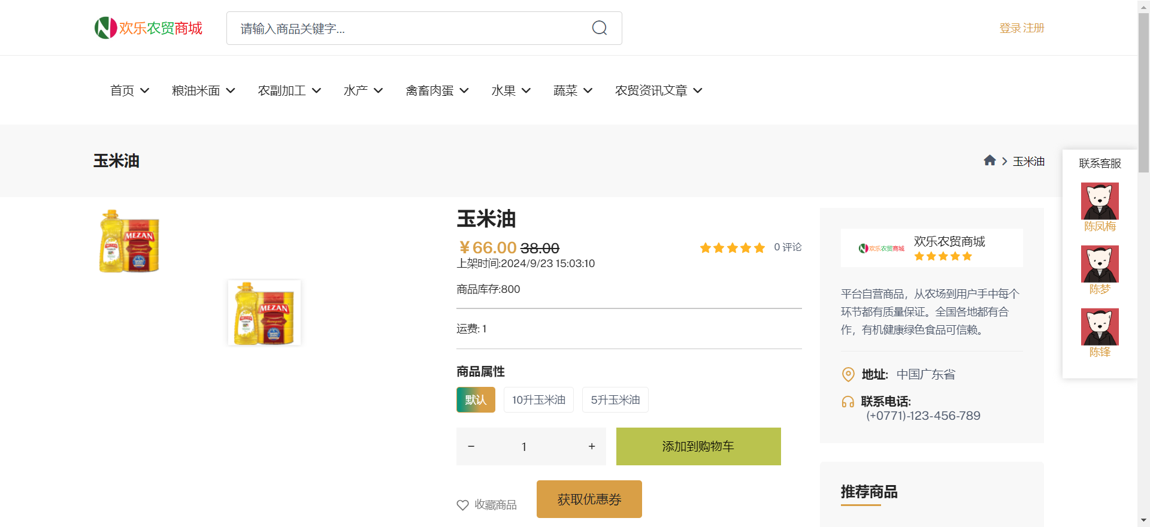Open the large corn oil product image
1150x527 pixels.
[x=129, y=241]
